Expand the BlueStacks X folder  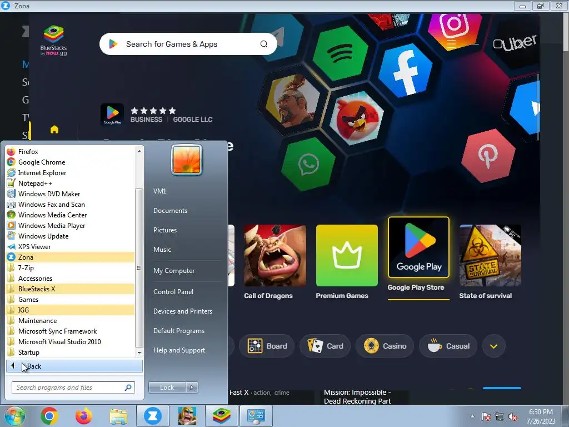tap(70, 289)
